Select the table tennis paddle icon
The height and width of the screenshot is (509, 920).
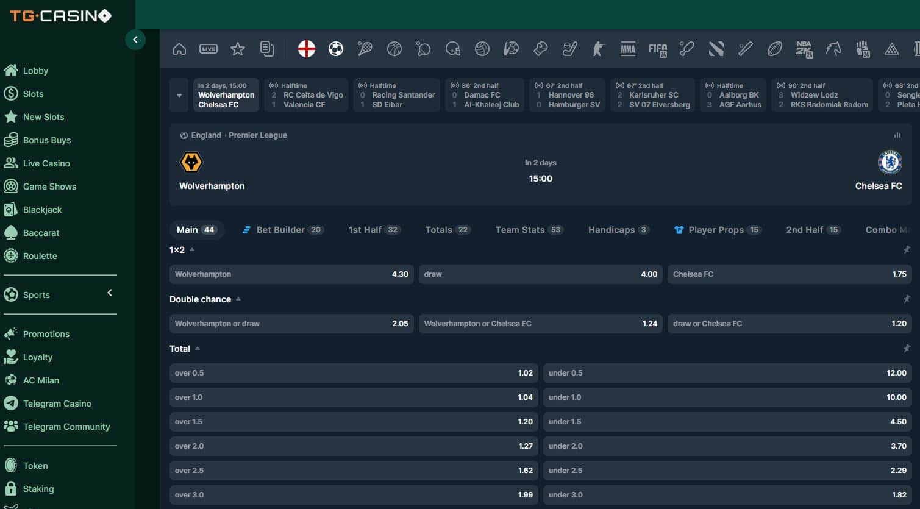click(x=424, y=49)
